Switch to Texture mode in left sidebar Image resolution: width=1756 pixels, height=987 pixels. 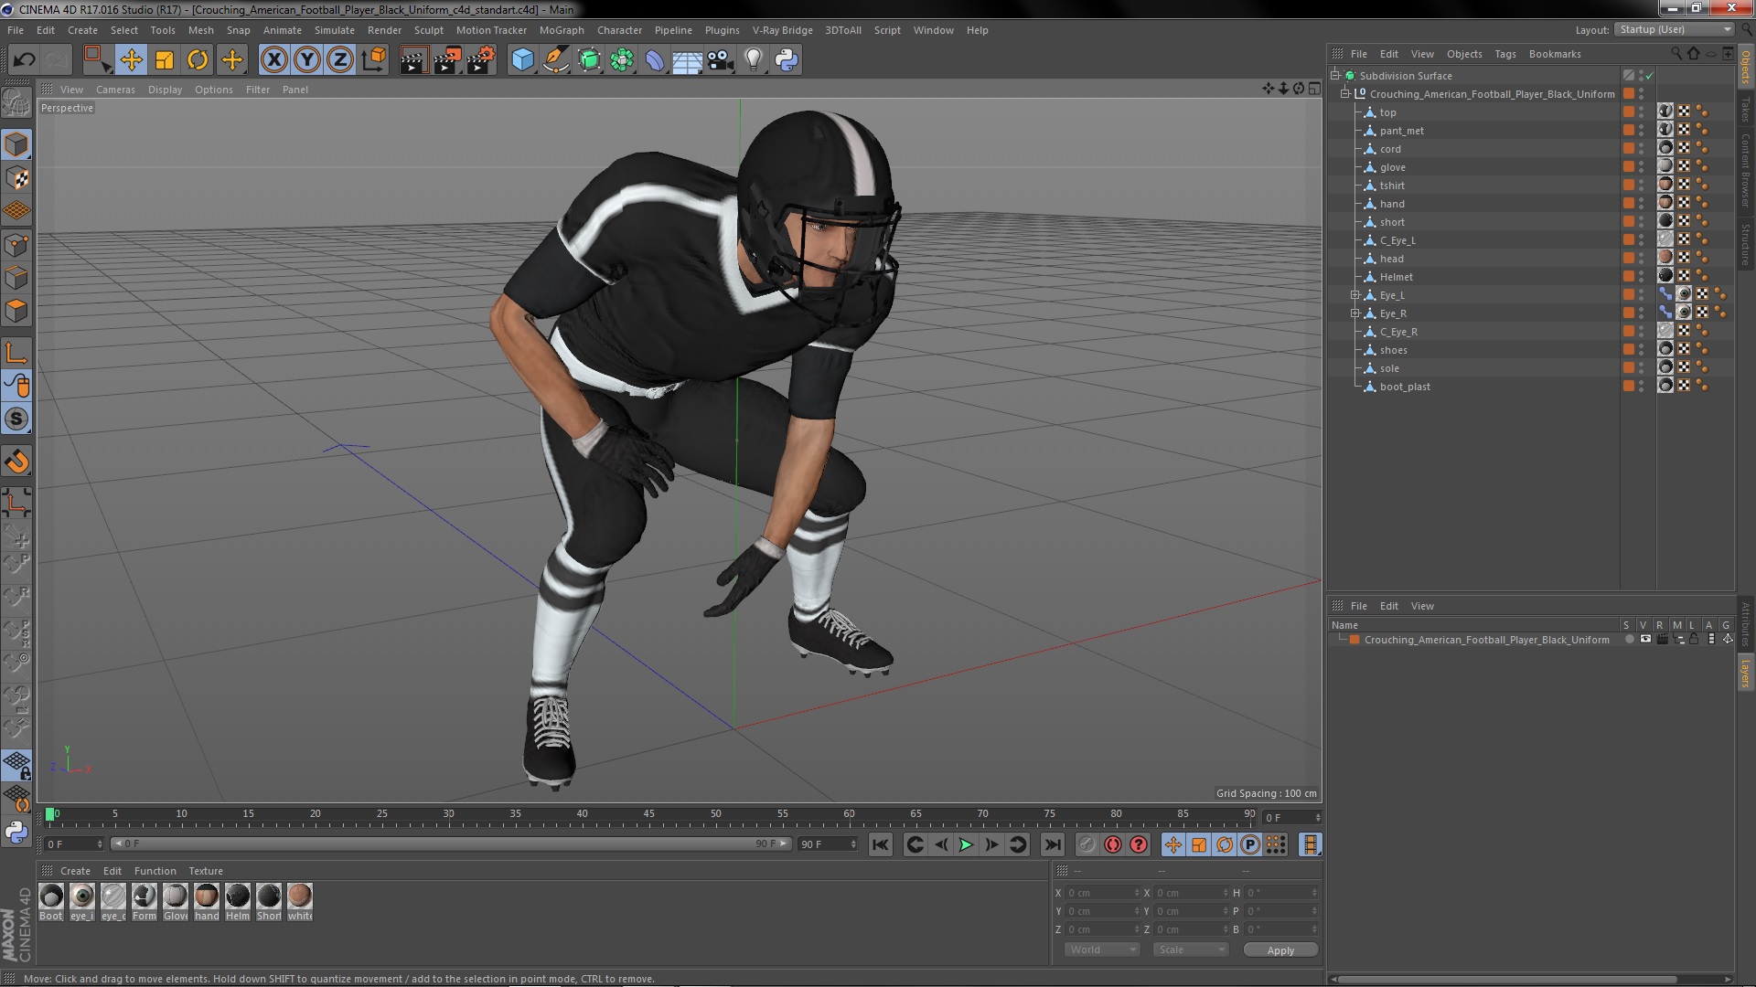tap(16, 178)
